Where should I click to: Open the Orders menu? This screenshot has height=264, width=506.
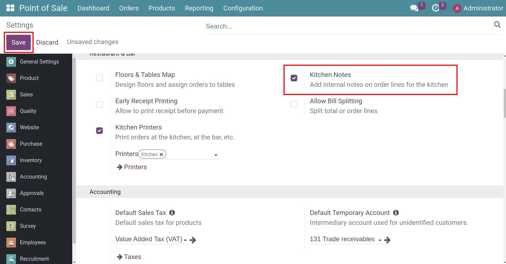(129, 8)
